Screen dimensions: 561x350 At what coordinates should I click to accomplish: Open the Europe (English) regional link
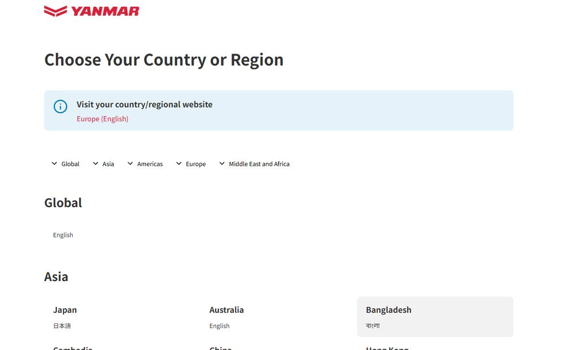pos(102,119)
